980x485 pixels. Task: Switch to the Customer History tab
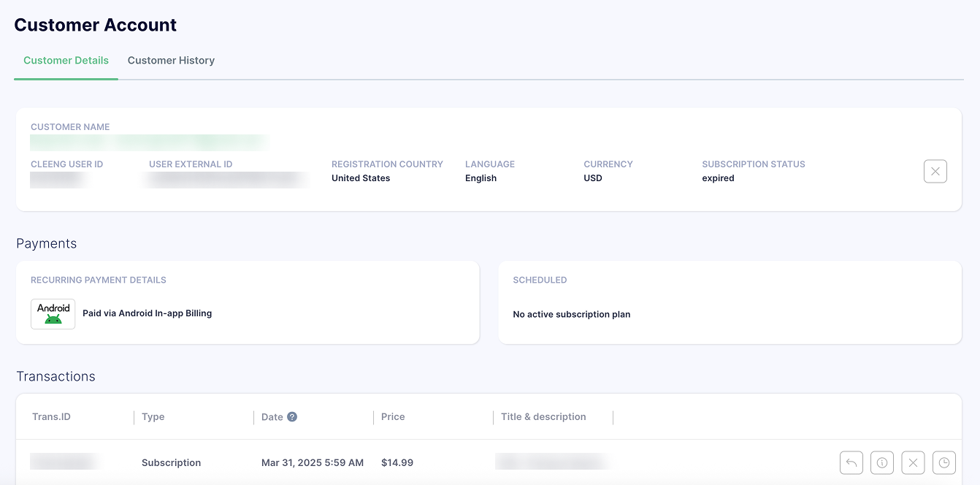171,61
